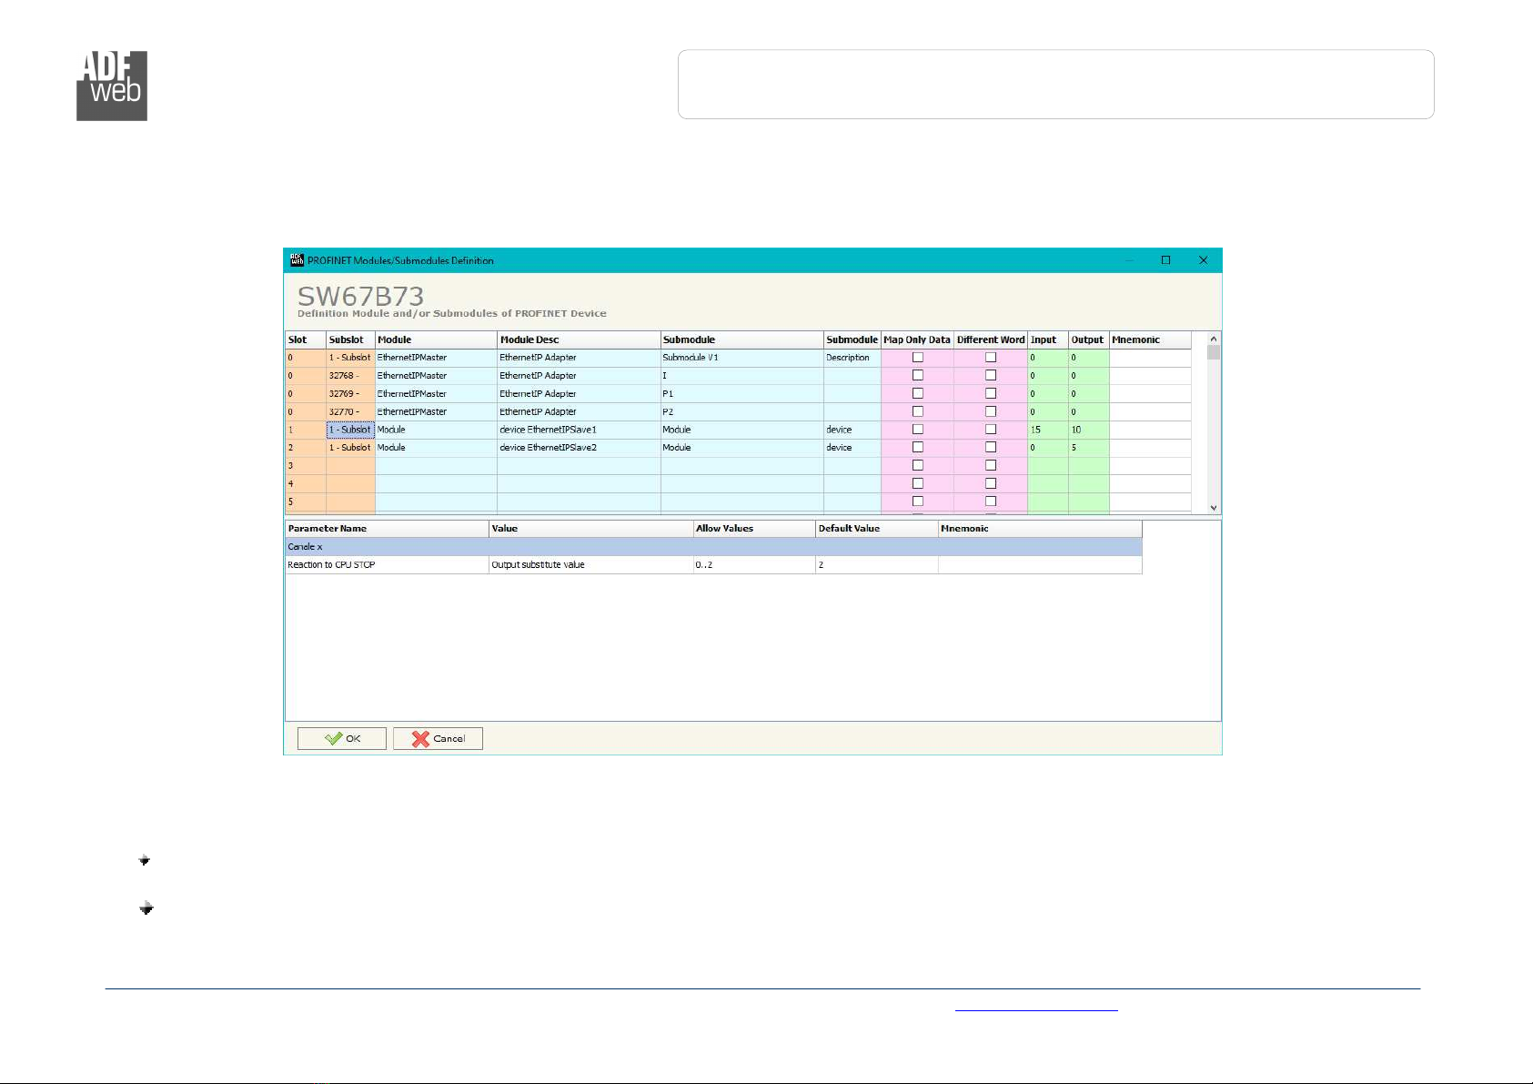Select the 'Canale x' parameter row

(713, 547)
